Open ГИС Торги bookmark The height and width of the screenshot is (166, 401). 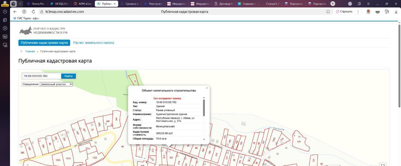click(26, 18)
